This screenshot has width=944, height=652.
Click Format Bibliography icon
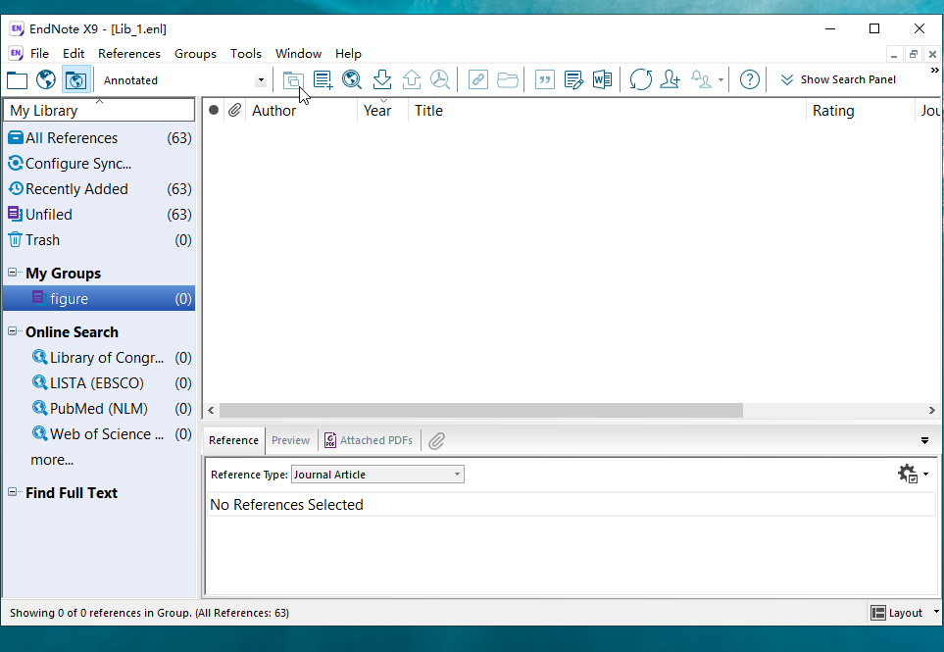(573, 79)
